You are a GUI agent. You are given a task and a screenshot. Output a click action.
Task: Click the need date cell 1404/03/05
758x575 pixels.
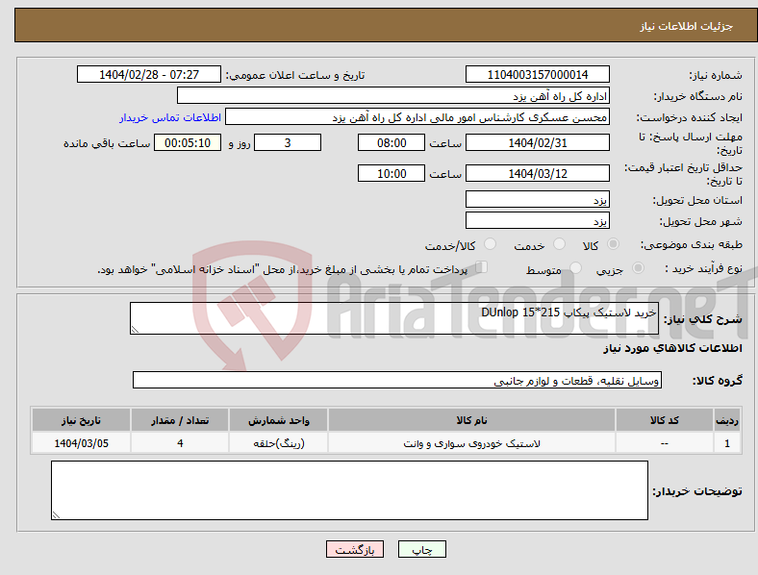(x=81, y=443)
